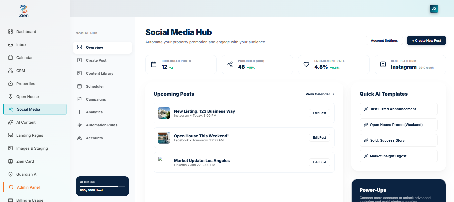Open the Guardian AI panel
Screen dimensions: 454x202
(26, 174)
